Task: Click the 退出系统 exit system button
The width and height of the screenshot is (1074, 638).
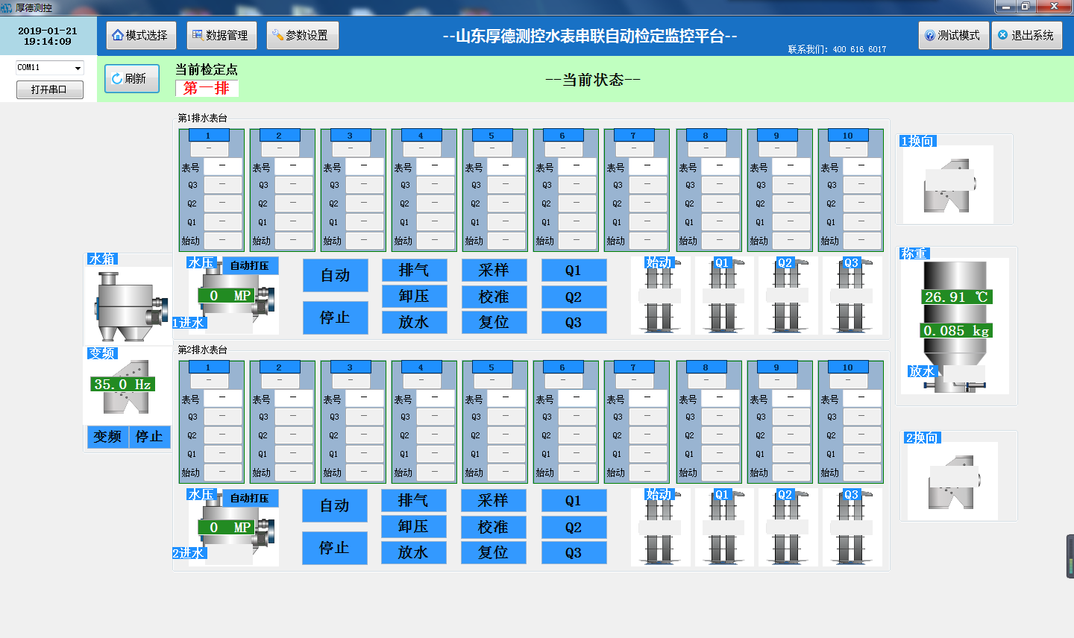Action: tap(1026, 36)
